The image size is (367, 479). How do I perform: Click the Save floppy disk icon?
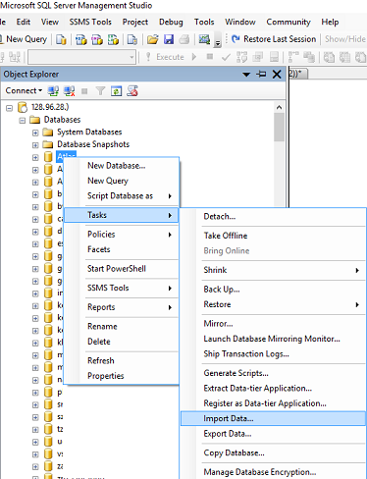(169, 39)
